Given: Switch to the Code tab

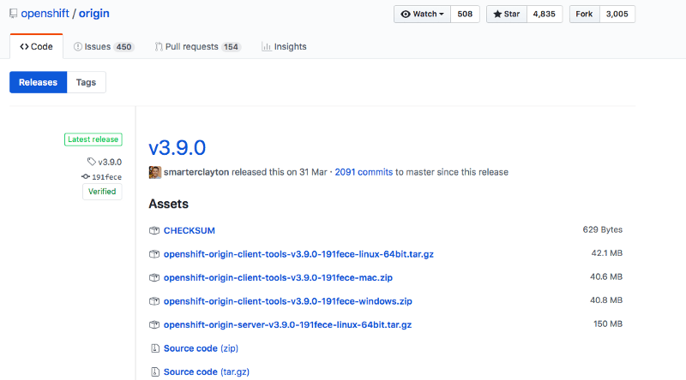Looking at the screenshot, I should tap(36, 46).
